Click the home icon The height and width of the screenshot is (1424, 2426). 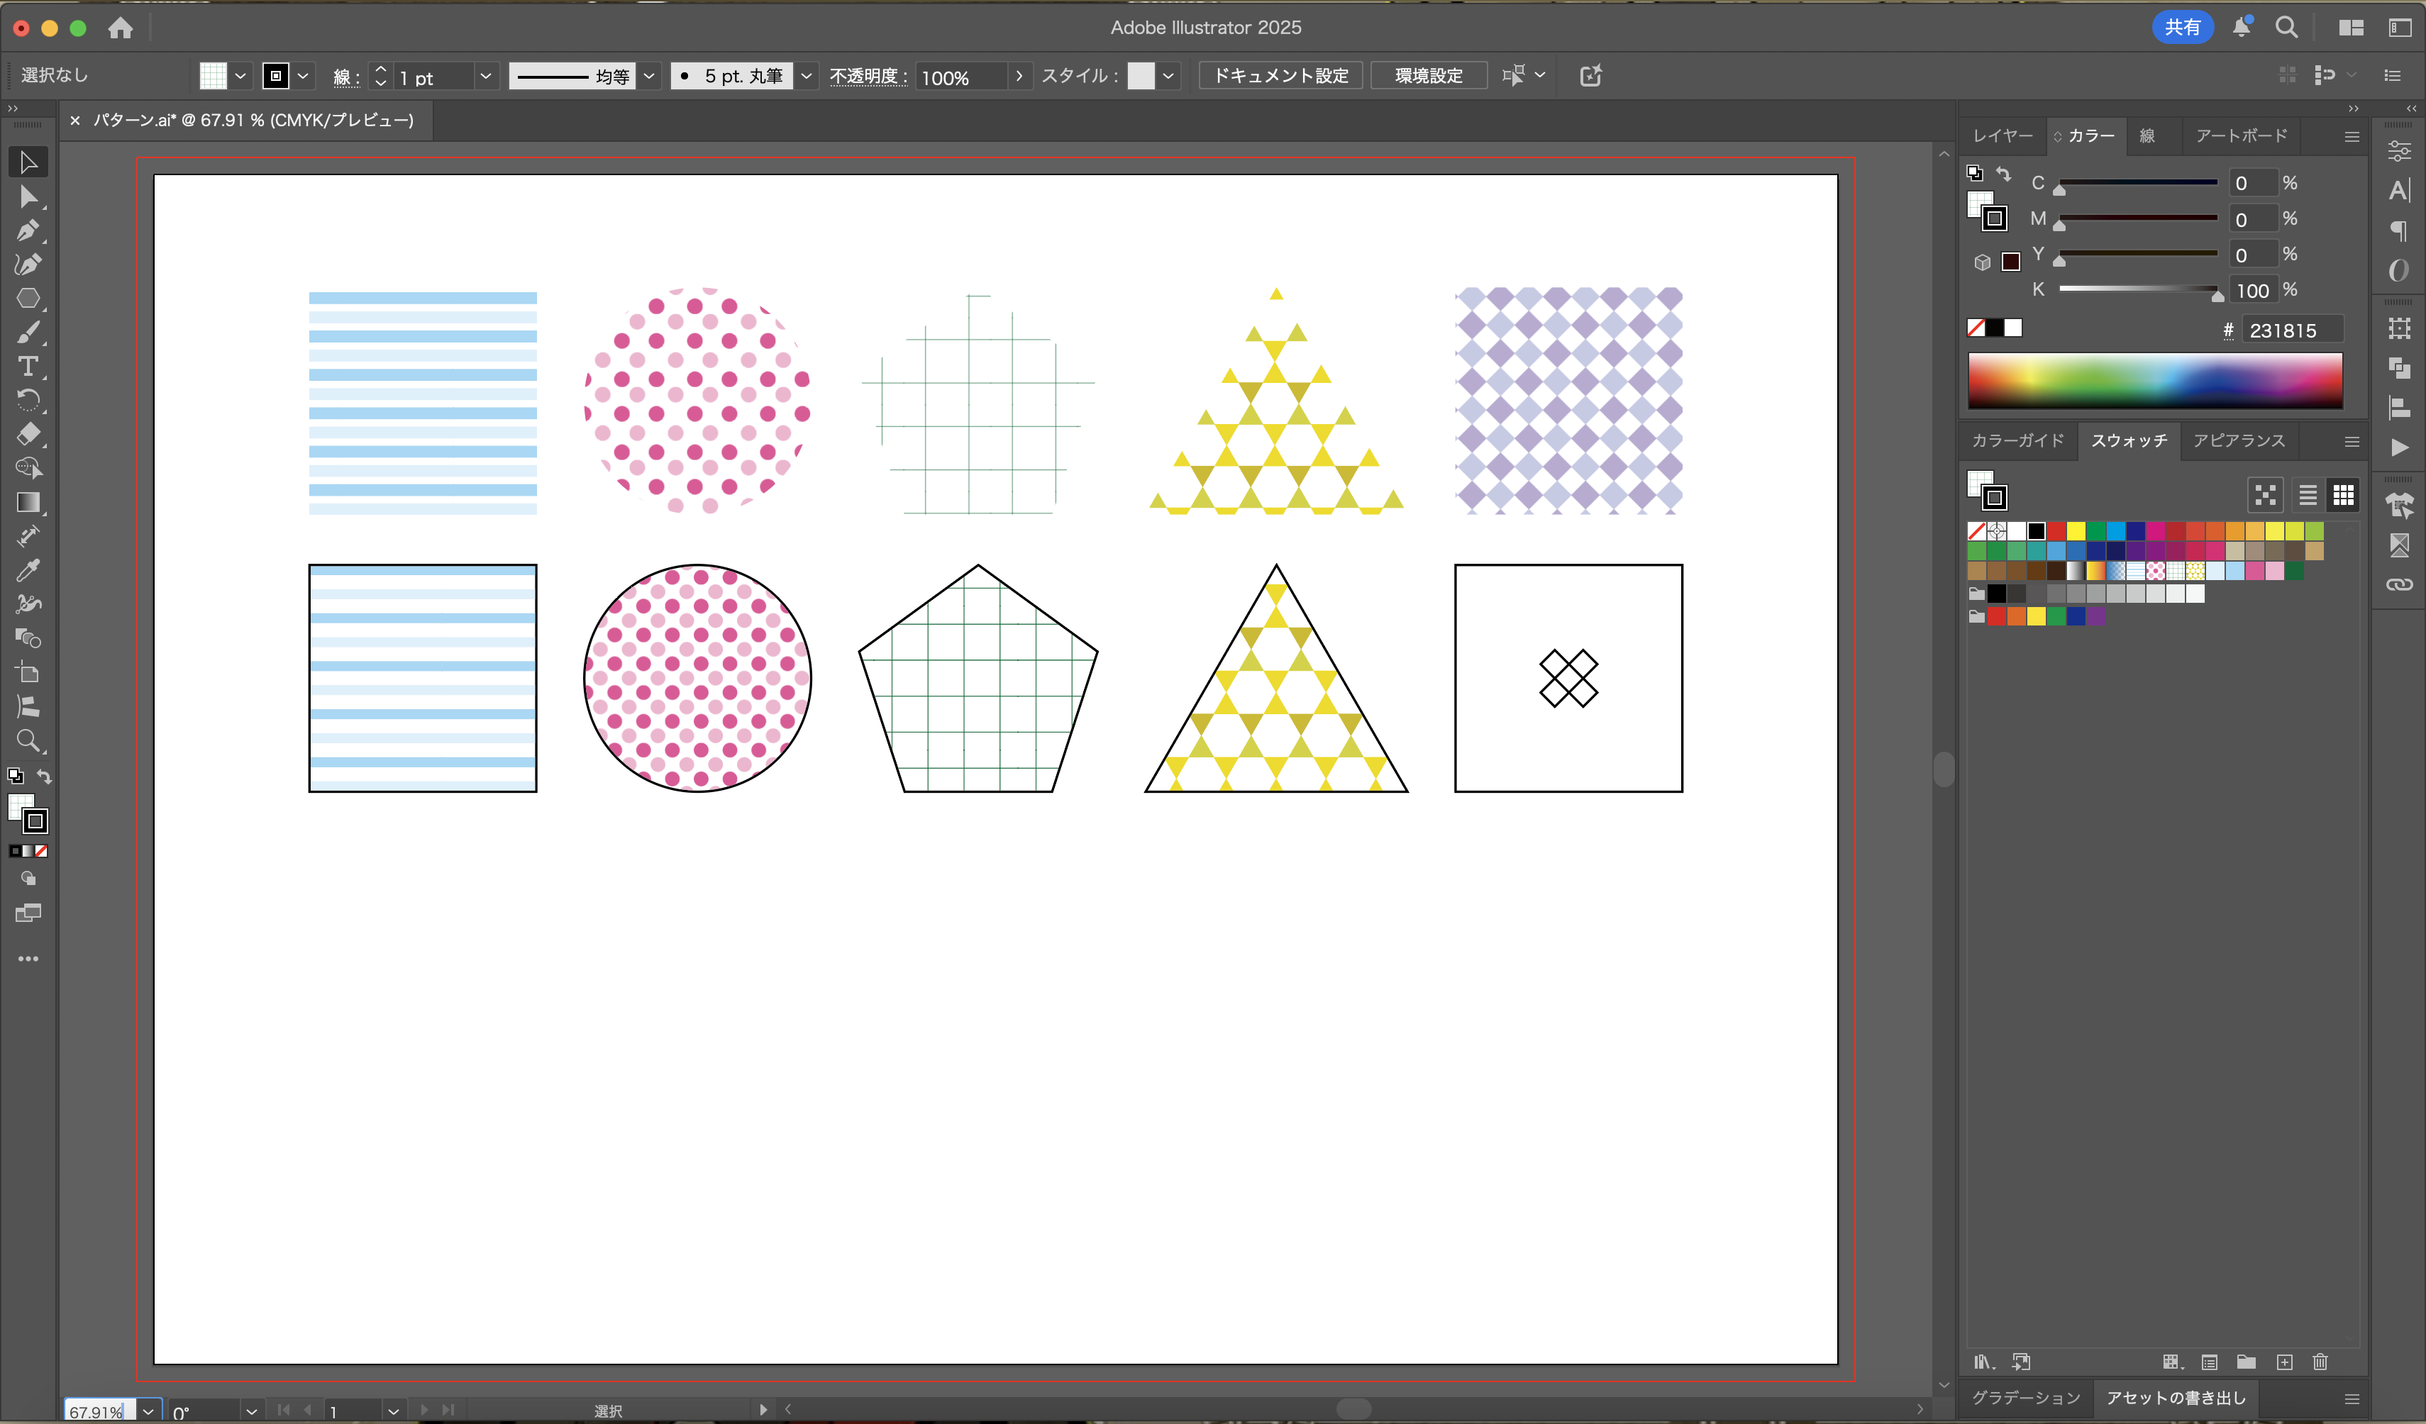point(121,28)
